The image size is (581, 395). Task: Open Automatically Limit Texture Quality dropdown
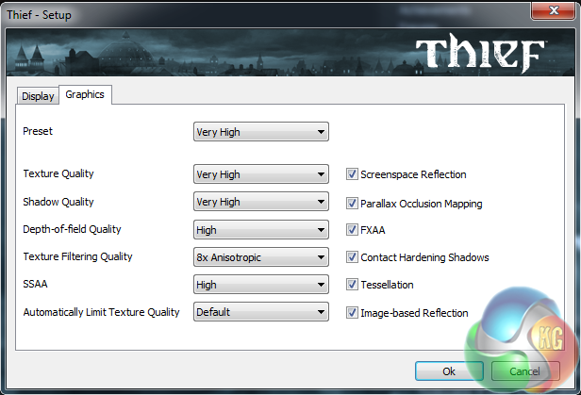(261, 312)
